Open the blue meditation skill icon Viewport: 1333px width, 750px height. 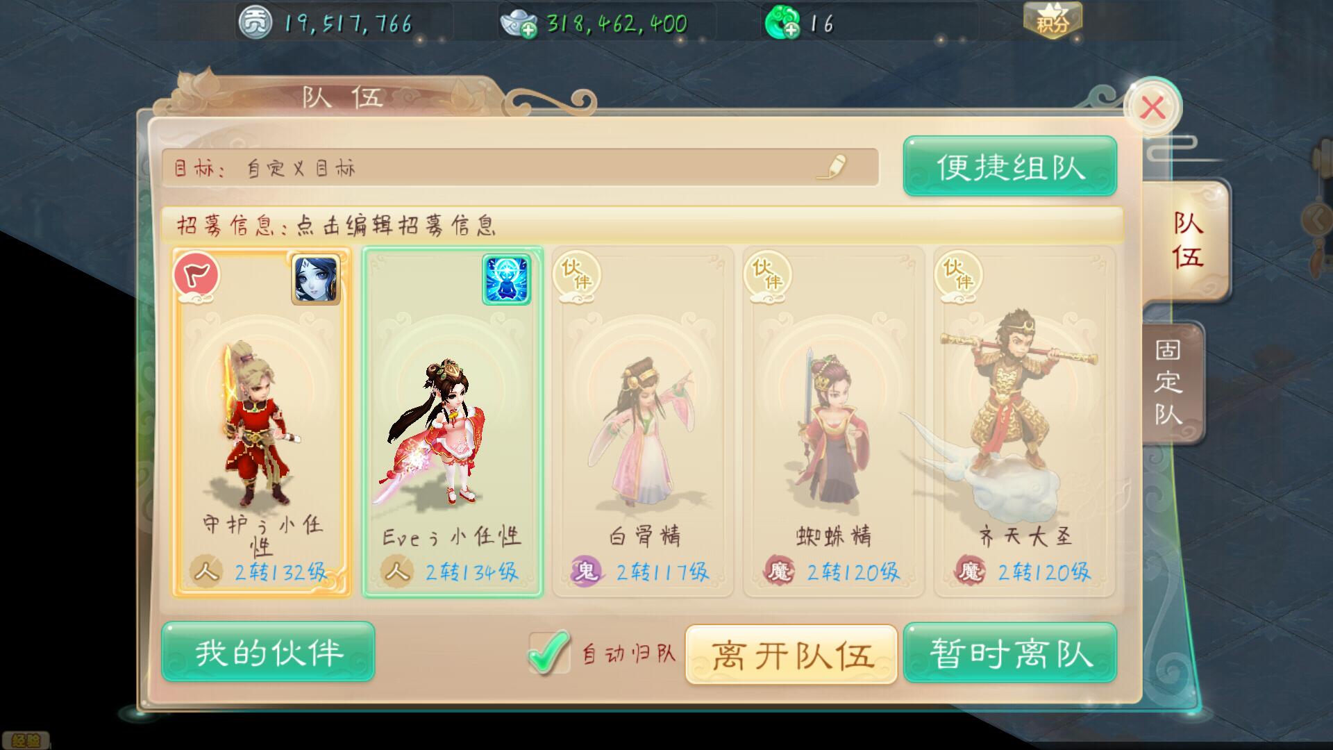click(x=507, y=279)
